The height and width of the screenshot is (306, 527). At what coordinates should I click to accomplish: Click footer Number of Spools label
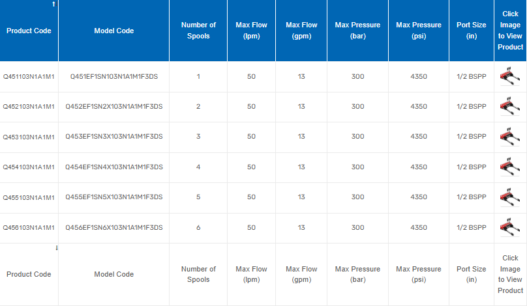coord(198,274)
